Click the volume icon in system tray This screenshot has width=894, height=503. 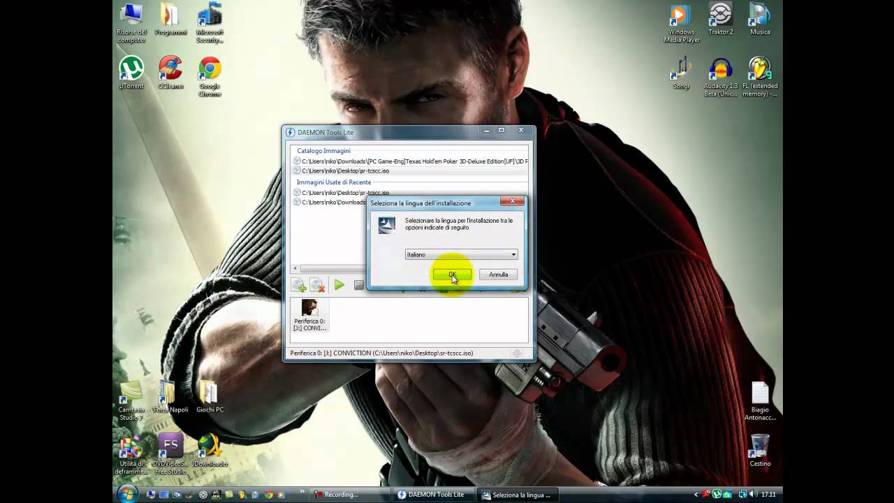753,495
